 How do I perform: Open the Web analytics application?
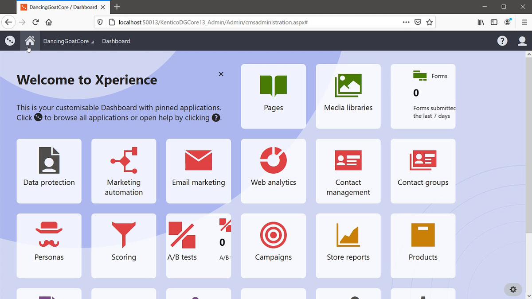(273, 171)
